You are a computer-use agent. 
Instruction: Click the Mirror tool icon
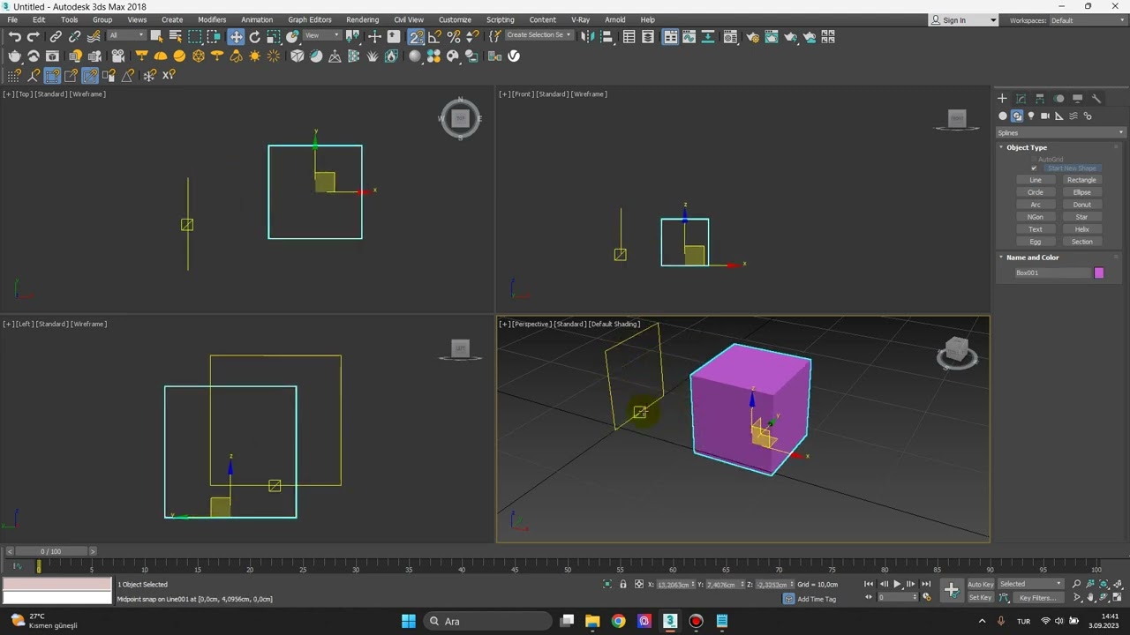587,36
